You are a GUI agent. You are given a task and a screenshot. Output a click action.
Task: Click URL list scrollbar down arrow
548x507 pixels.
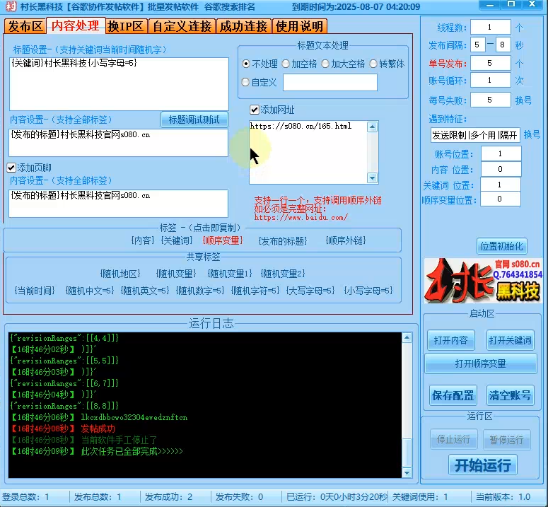pyautogui.click(x=372, y=178)
